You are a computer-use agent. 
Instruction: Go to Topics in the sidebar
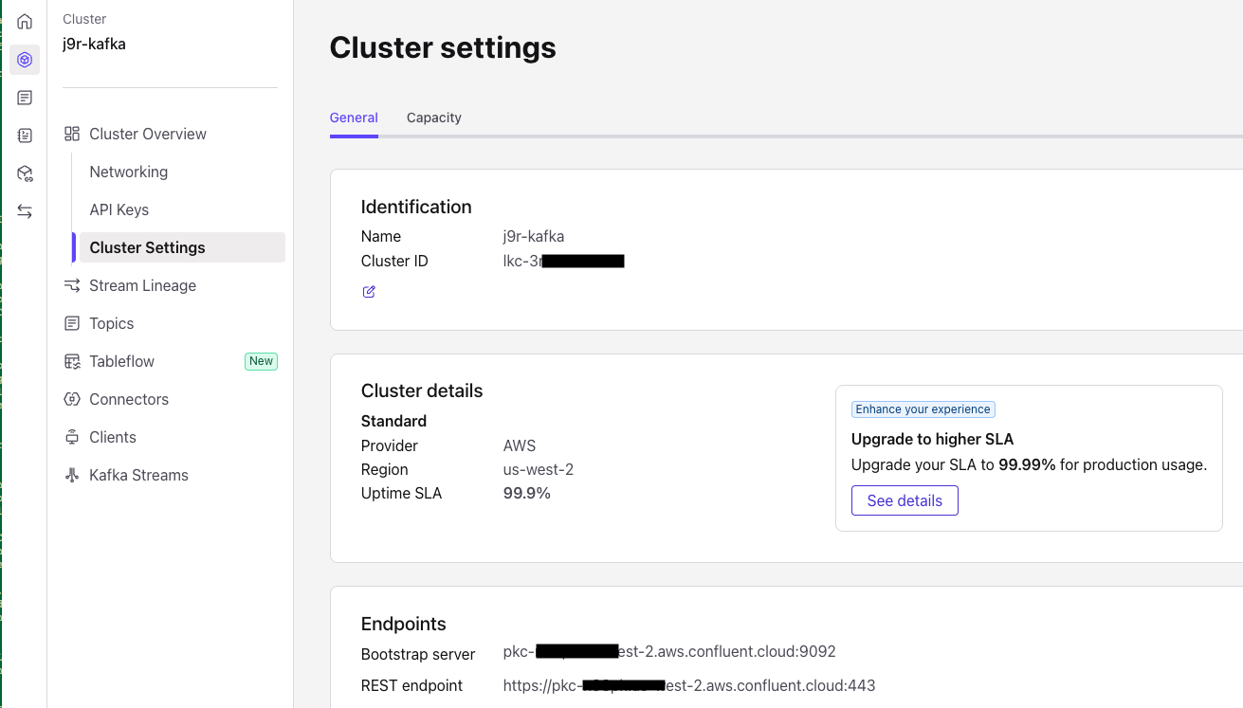[111, 323]
